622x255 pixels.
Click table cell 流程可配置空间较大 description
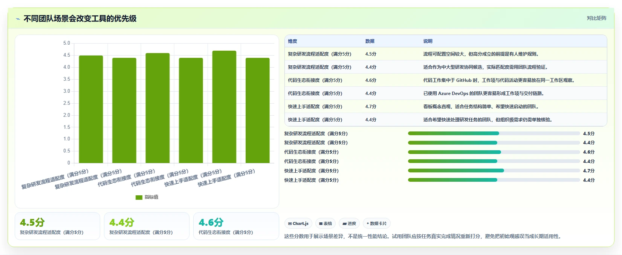482,54
